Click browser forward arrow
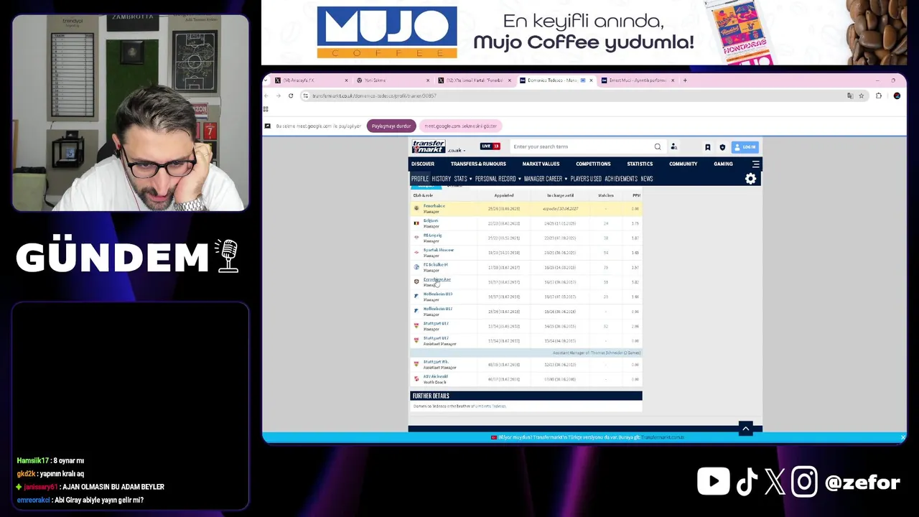919x517 pixels. (x=279, y=96)
